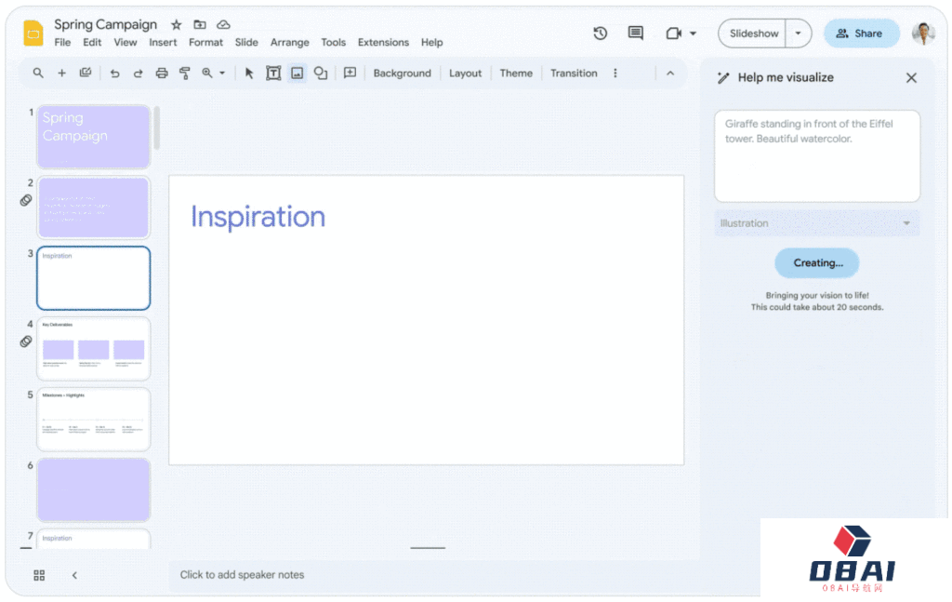This screenshot has height=602, width=952.
Task: Select the text box tool
Action: pos(273,74)
